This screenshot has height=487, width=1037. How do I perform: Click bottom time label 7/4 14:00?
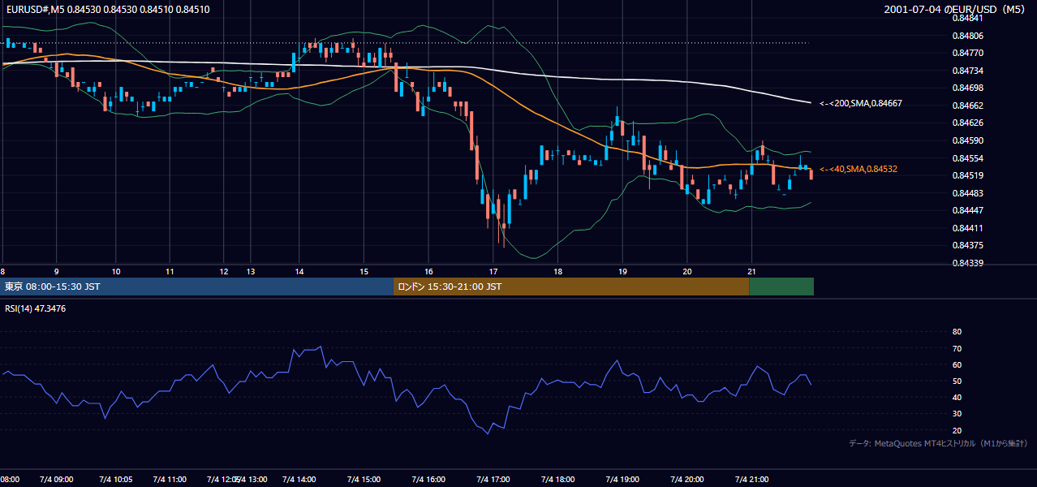pyautogui.click(x=299, y=480)
